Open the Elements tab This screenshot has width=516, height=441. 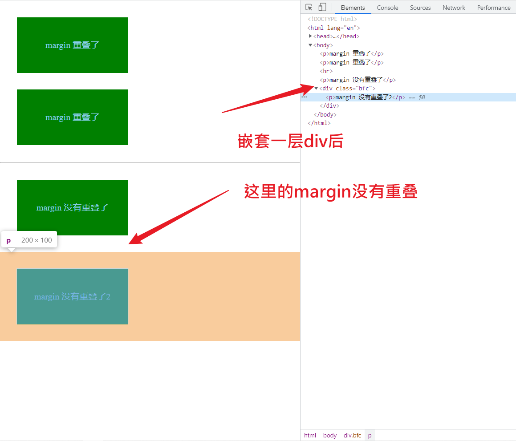(x=353, y=8)
